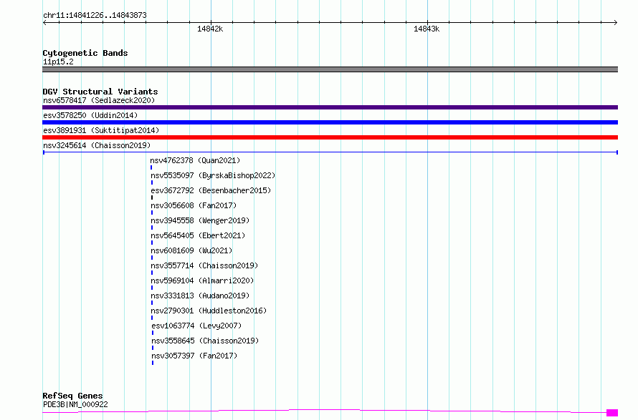Viewport: 638px width, 420px height.
Task: Click the dark purple nsv6578417 variant bar
Action: pos(330,107)
